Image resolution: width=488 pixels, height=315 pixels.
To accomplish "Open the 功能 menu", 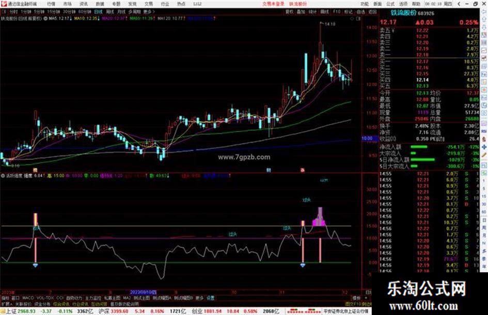I will click(365, 4).
